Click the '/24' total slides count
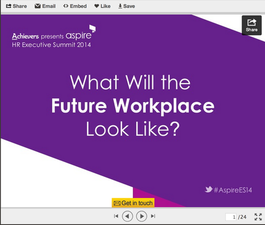 click(242, 217)
